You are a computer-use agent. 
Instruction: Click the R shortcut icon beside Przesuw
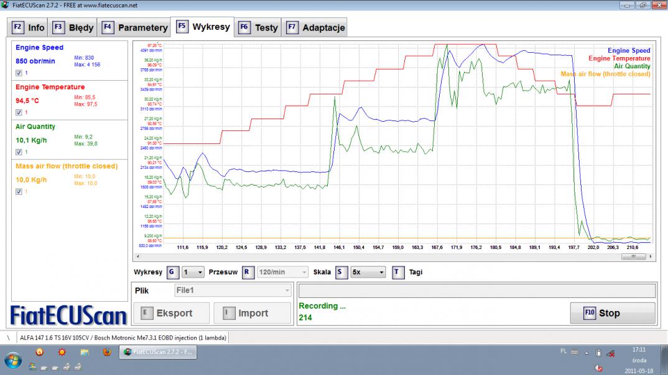click(x=247, y=272)
